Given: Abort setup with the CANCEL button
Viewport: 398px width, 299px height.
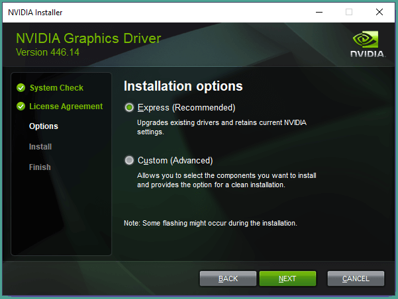Looking at the screenshot, I should [x=356, y=278].
